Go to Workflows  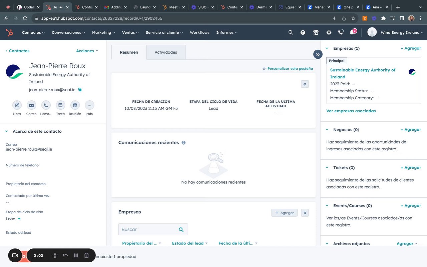(199, 32)
